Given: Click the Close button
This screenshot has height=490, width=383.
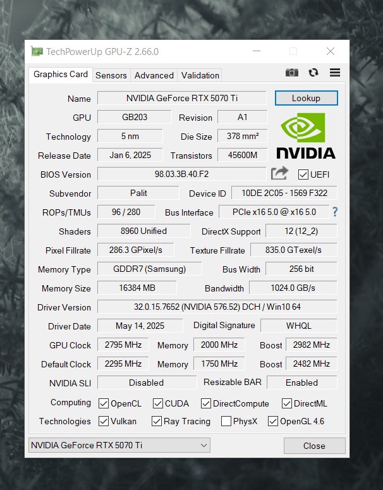Looking at the screenshot, I should coord(314,446).
